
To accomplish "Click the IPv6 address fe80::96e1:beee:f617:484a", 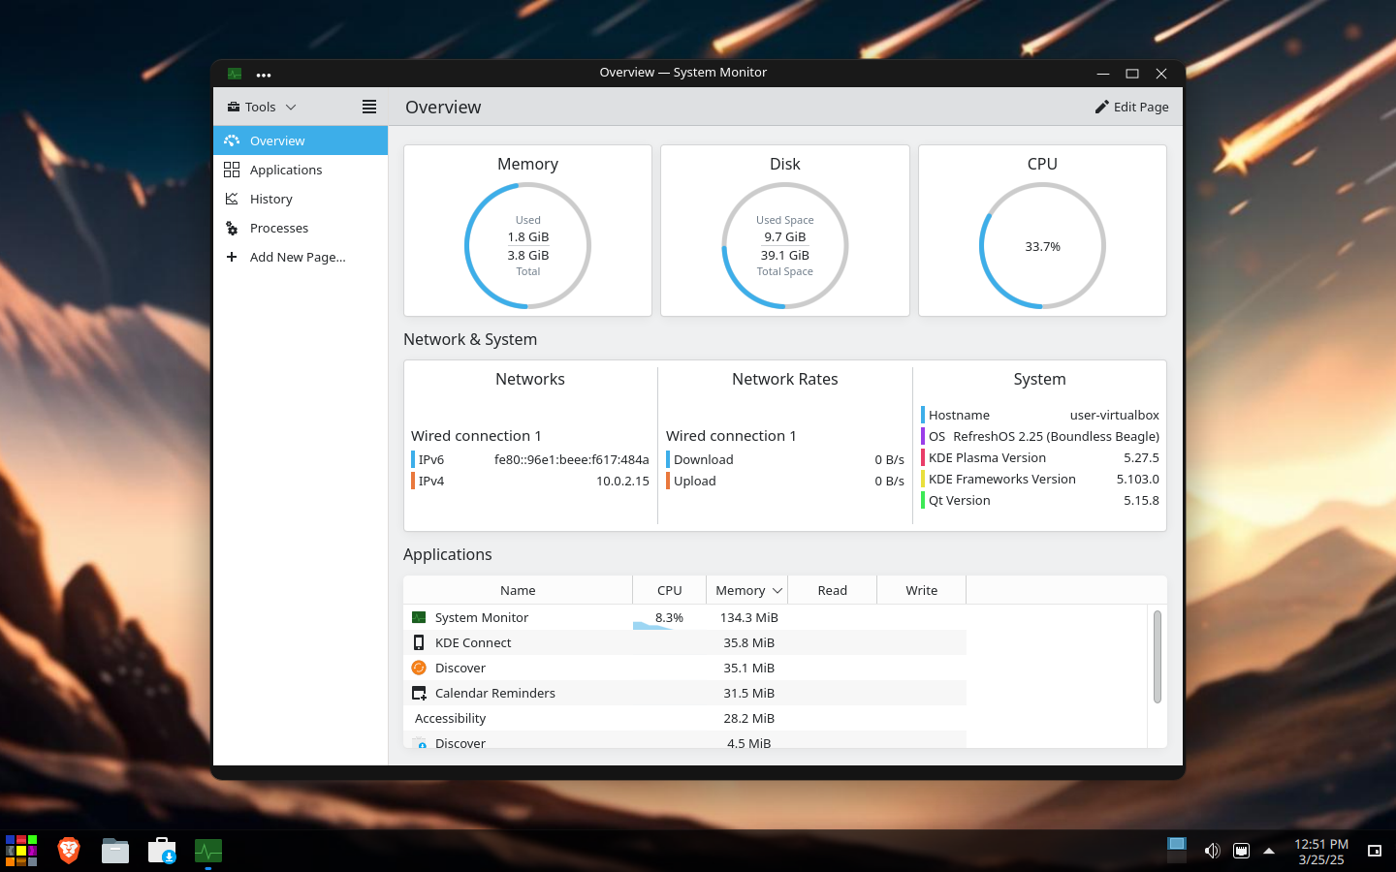I will click(x=572, y=459).
